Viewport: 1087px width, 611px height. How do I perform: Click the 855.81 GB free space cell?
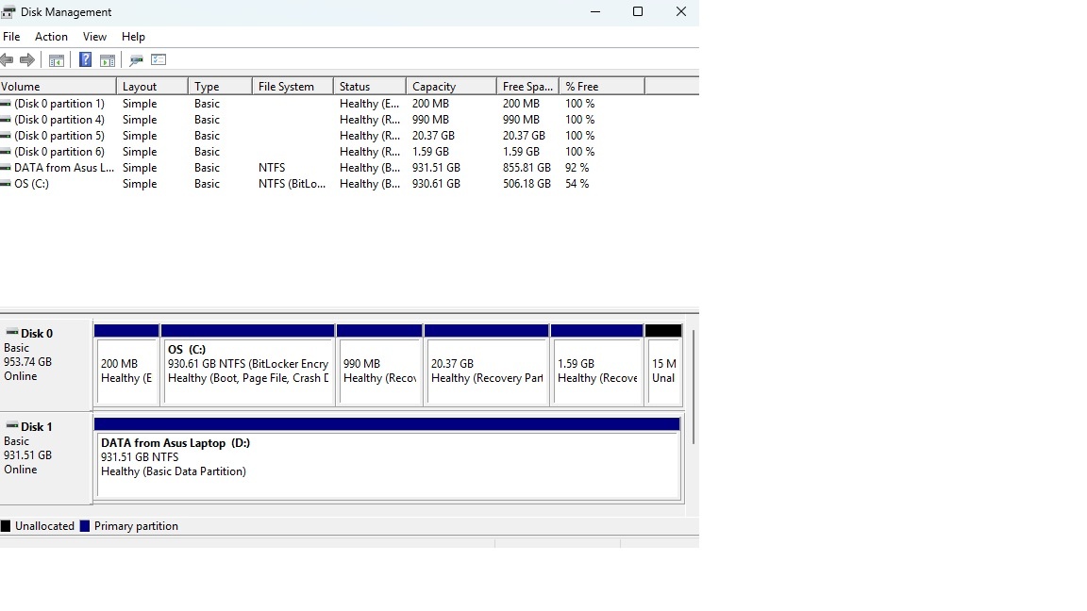point(527,168)
